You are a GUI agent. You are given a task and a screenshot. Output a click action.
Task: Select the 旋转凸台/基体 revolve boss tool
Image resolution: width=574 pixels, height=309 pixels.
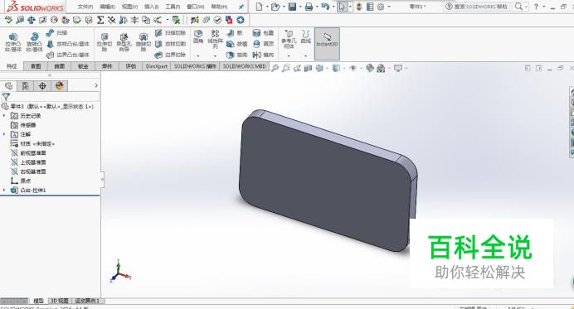pos(34,42)
